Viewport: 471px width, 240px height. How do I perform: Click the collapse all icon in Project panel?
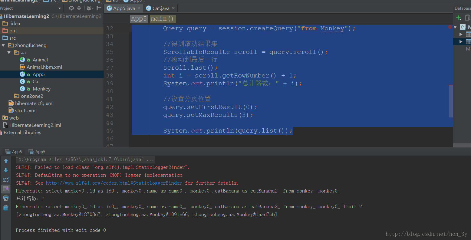tap(79, 8)
